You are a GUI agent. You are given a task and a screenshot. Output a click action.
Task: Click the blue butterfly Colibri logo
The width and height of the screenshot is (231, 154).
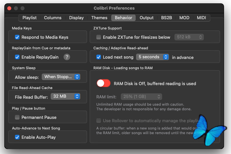[x=211, y=130]
